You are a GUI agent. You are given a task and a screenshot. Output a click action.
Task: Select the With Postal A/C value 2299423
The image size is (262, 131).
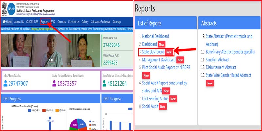[x=110, y=63]
